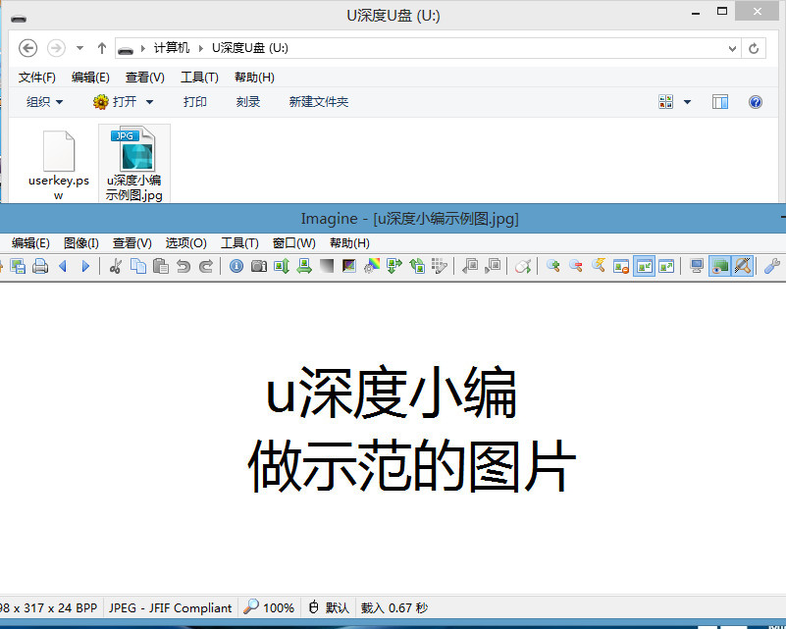Image resolution: width=786 pixels, height=629 pixels.
Task: Click the grid with pencil icon
Action: [x=439, y=266]
